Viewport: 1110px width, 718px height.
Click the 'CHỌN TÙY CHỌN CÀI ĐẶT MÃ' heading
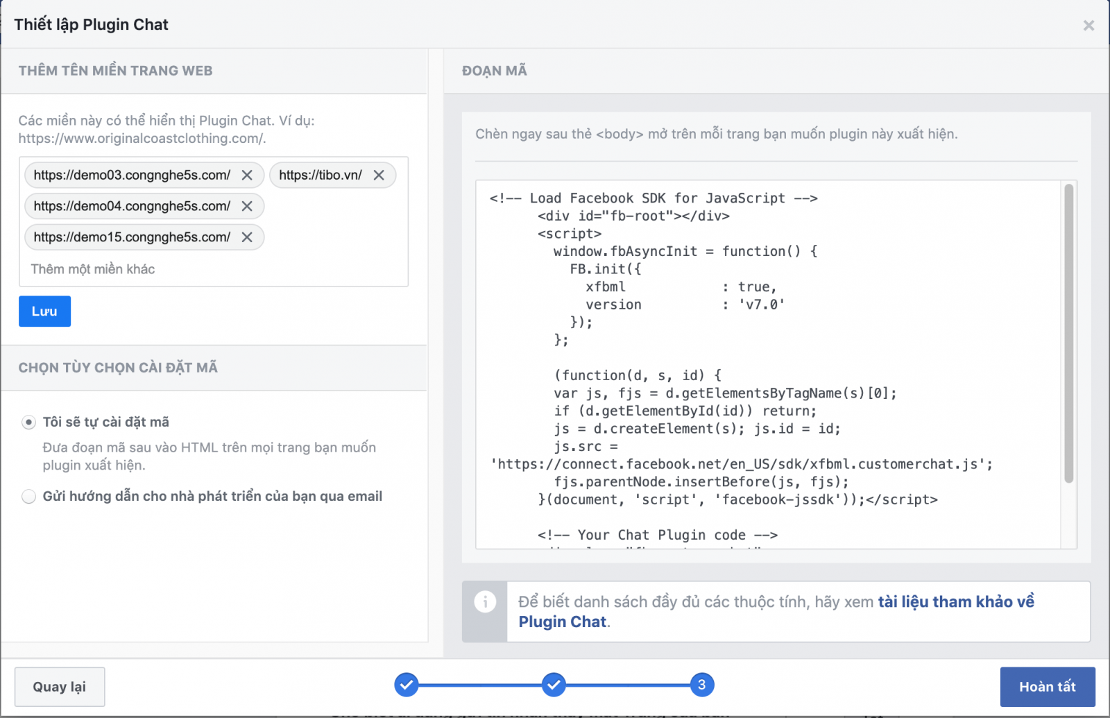[118, 368]
